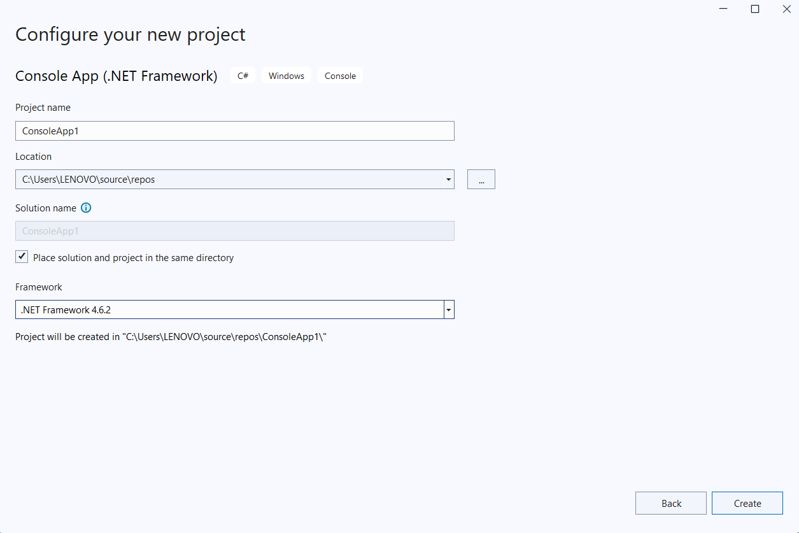Click the greyed-out Solution name field
The height and width of the screenshot is (533, 799).
234,231
